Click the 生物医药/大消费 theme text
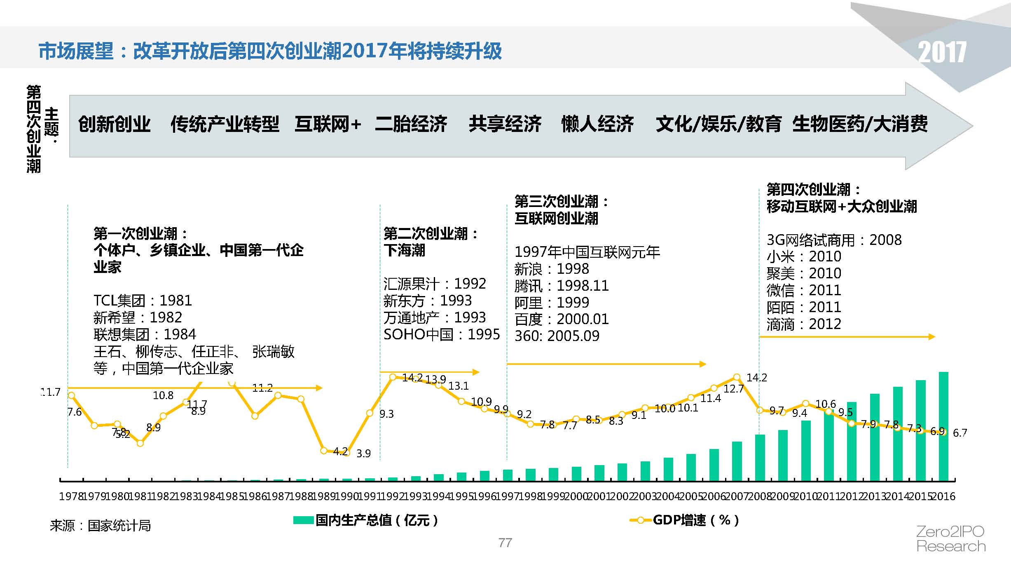 point(860,124)
